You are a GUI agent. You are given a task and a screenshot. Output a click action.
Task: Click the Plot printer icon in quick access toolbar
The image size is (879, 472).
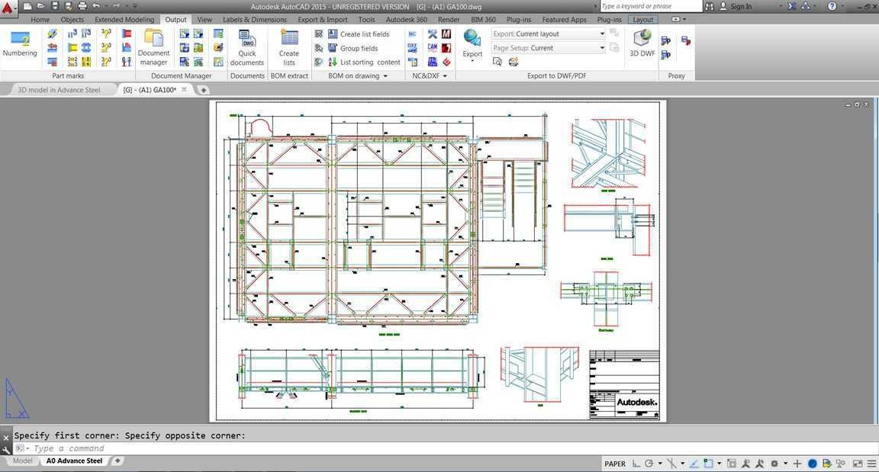tap(82, 6)
